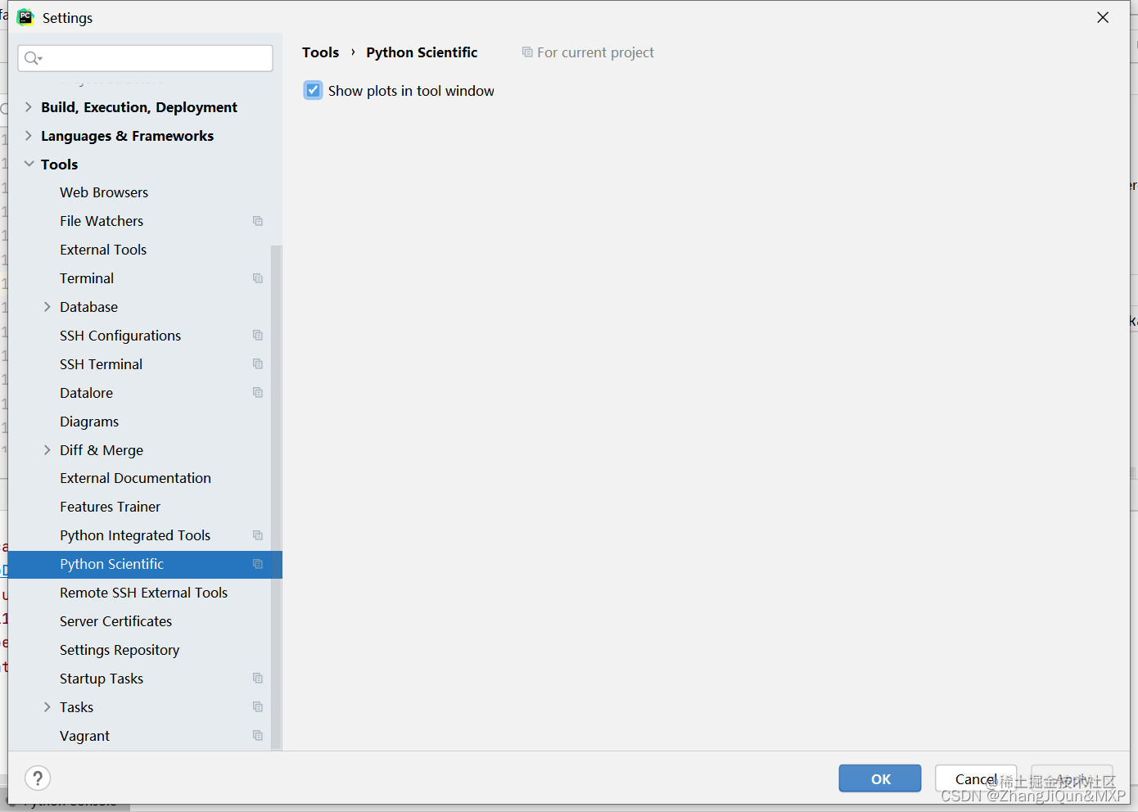This screenshot has width=1138, height=812.
Task: Open File Watchers settings page
Action: pos(102,221)
